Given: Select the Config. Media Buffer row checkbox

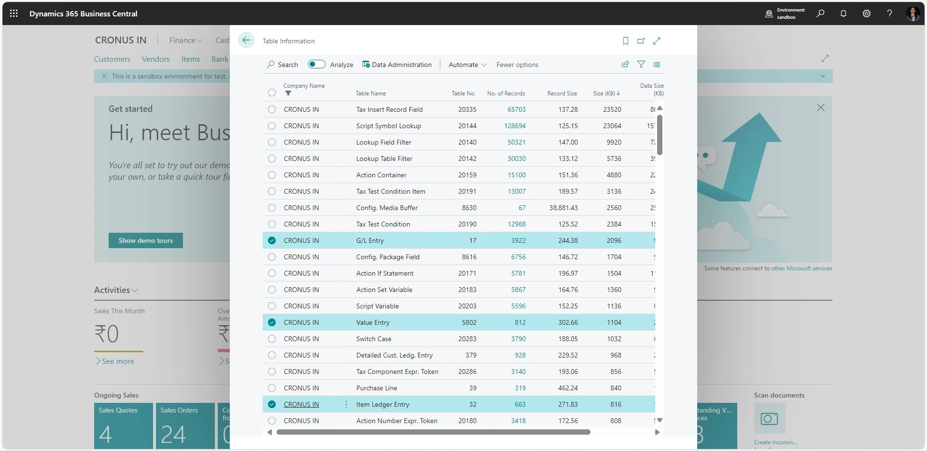Looking at the screenshot, I should click(272, 208).
